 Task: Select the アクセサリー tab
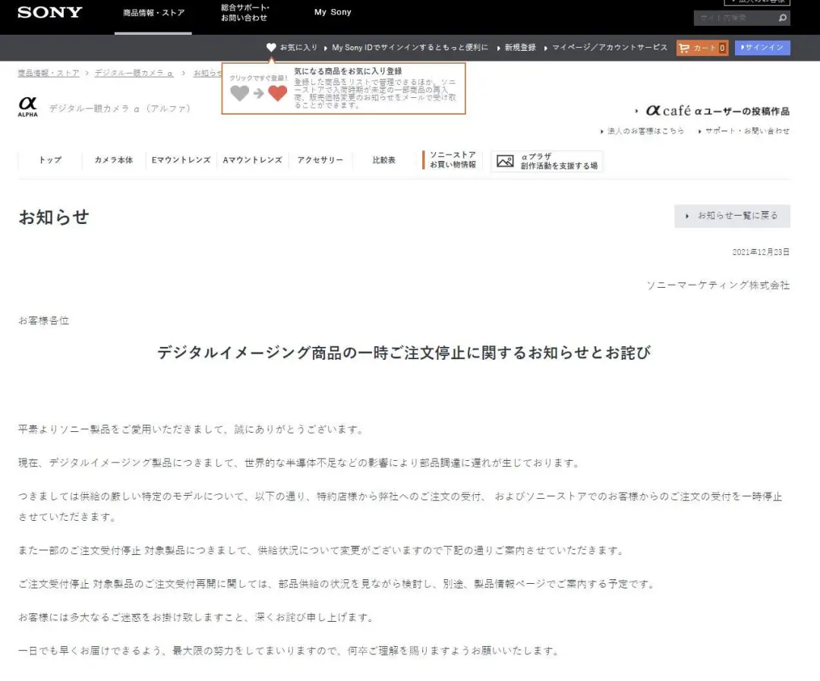[x=320, y=160]
